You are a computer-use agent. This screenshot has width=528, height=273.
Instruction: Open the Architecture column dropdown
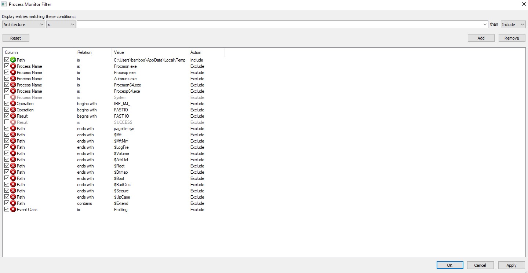[23, 25]
